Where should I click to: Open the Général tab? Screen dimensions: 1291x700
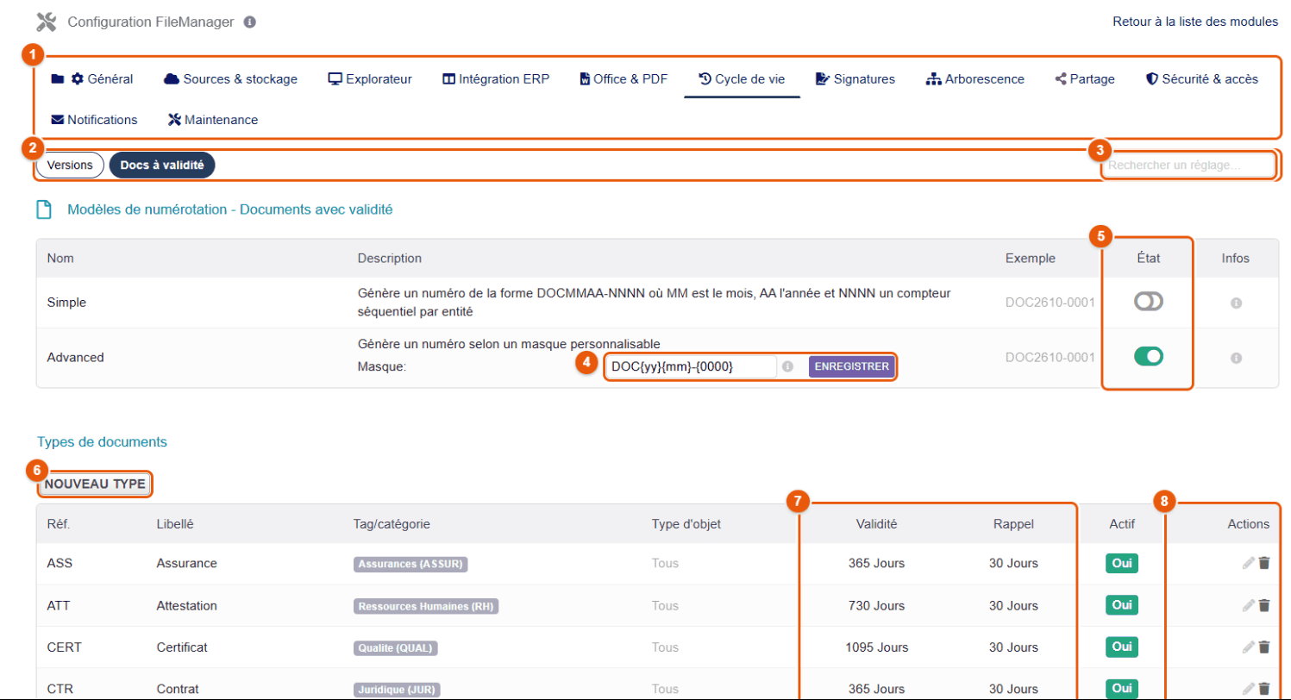tap(92, 79)
